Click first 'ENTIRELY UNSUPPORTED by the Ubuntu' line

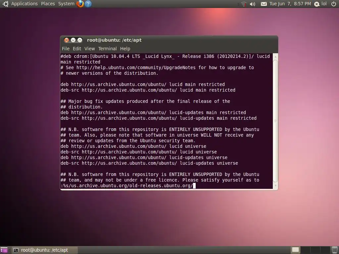coord(160,129)
